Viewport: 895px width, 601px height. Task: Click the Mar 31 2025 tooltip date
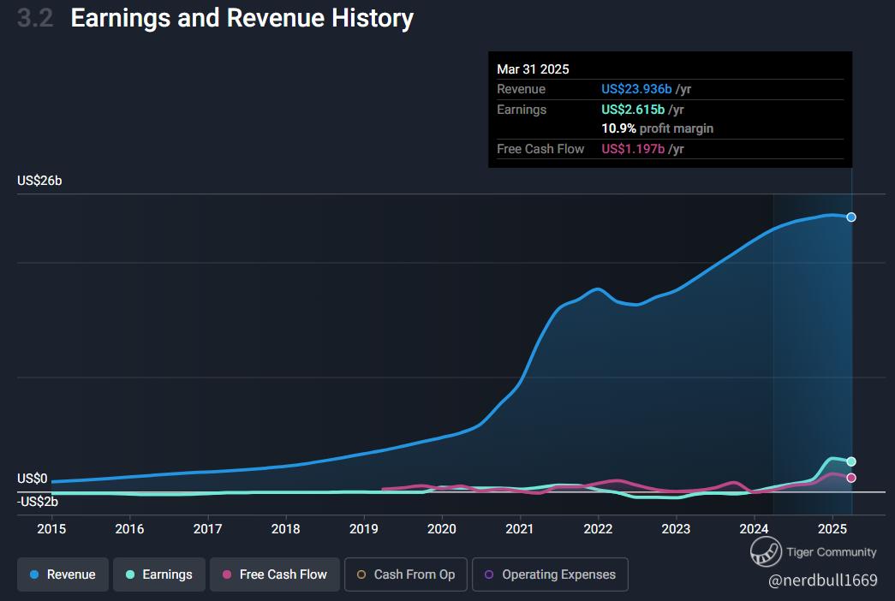click(x=533, y=69)
